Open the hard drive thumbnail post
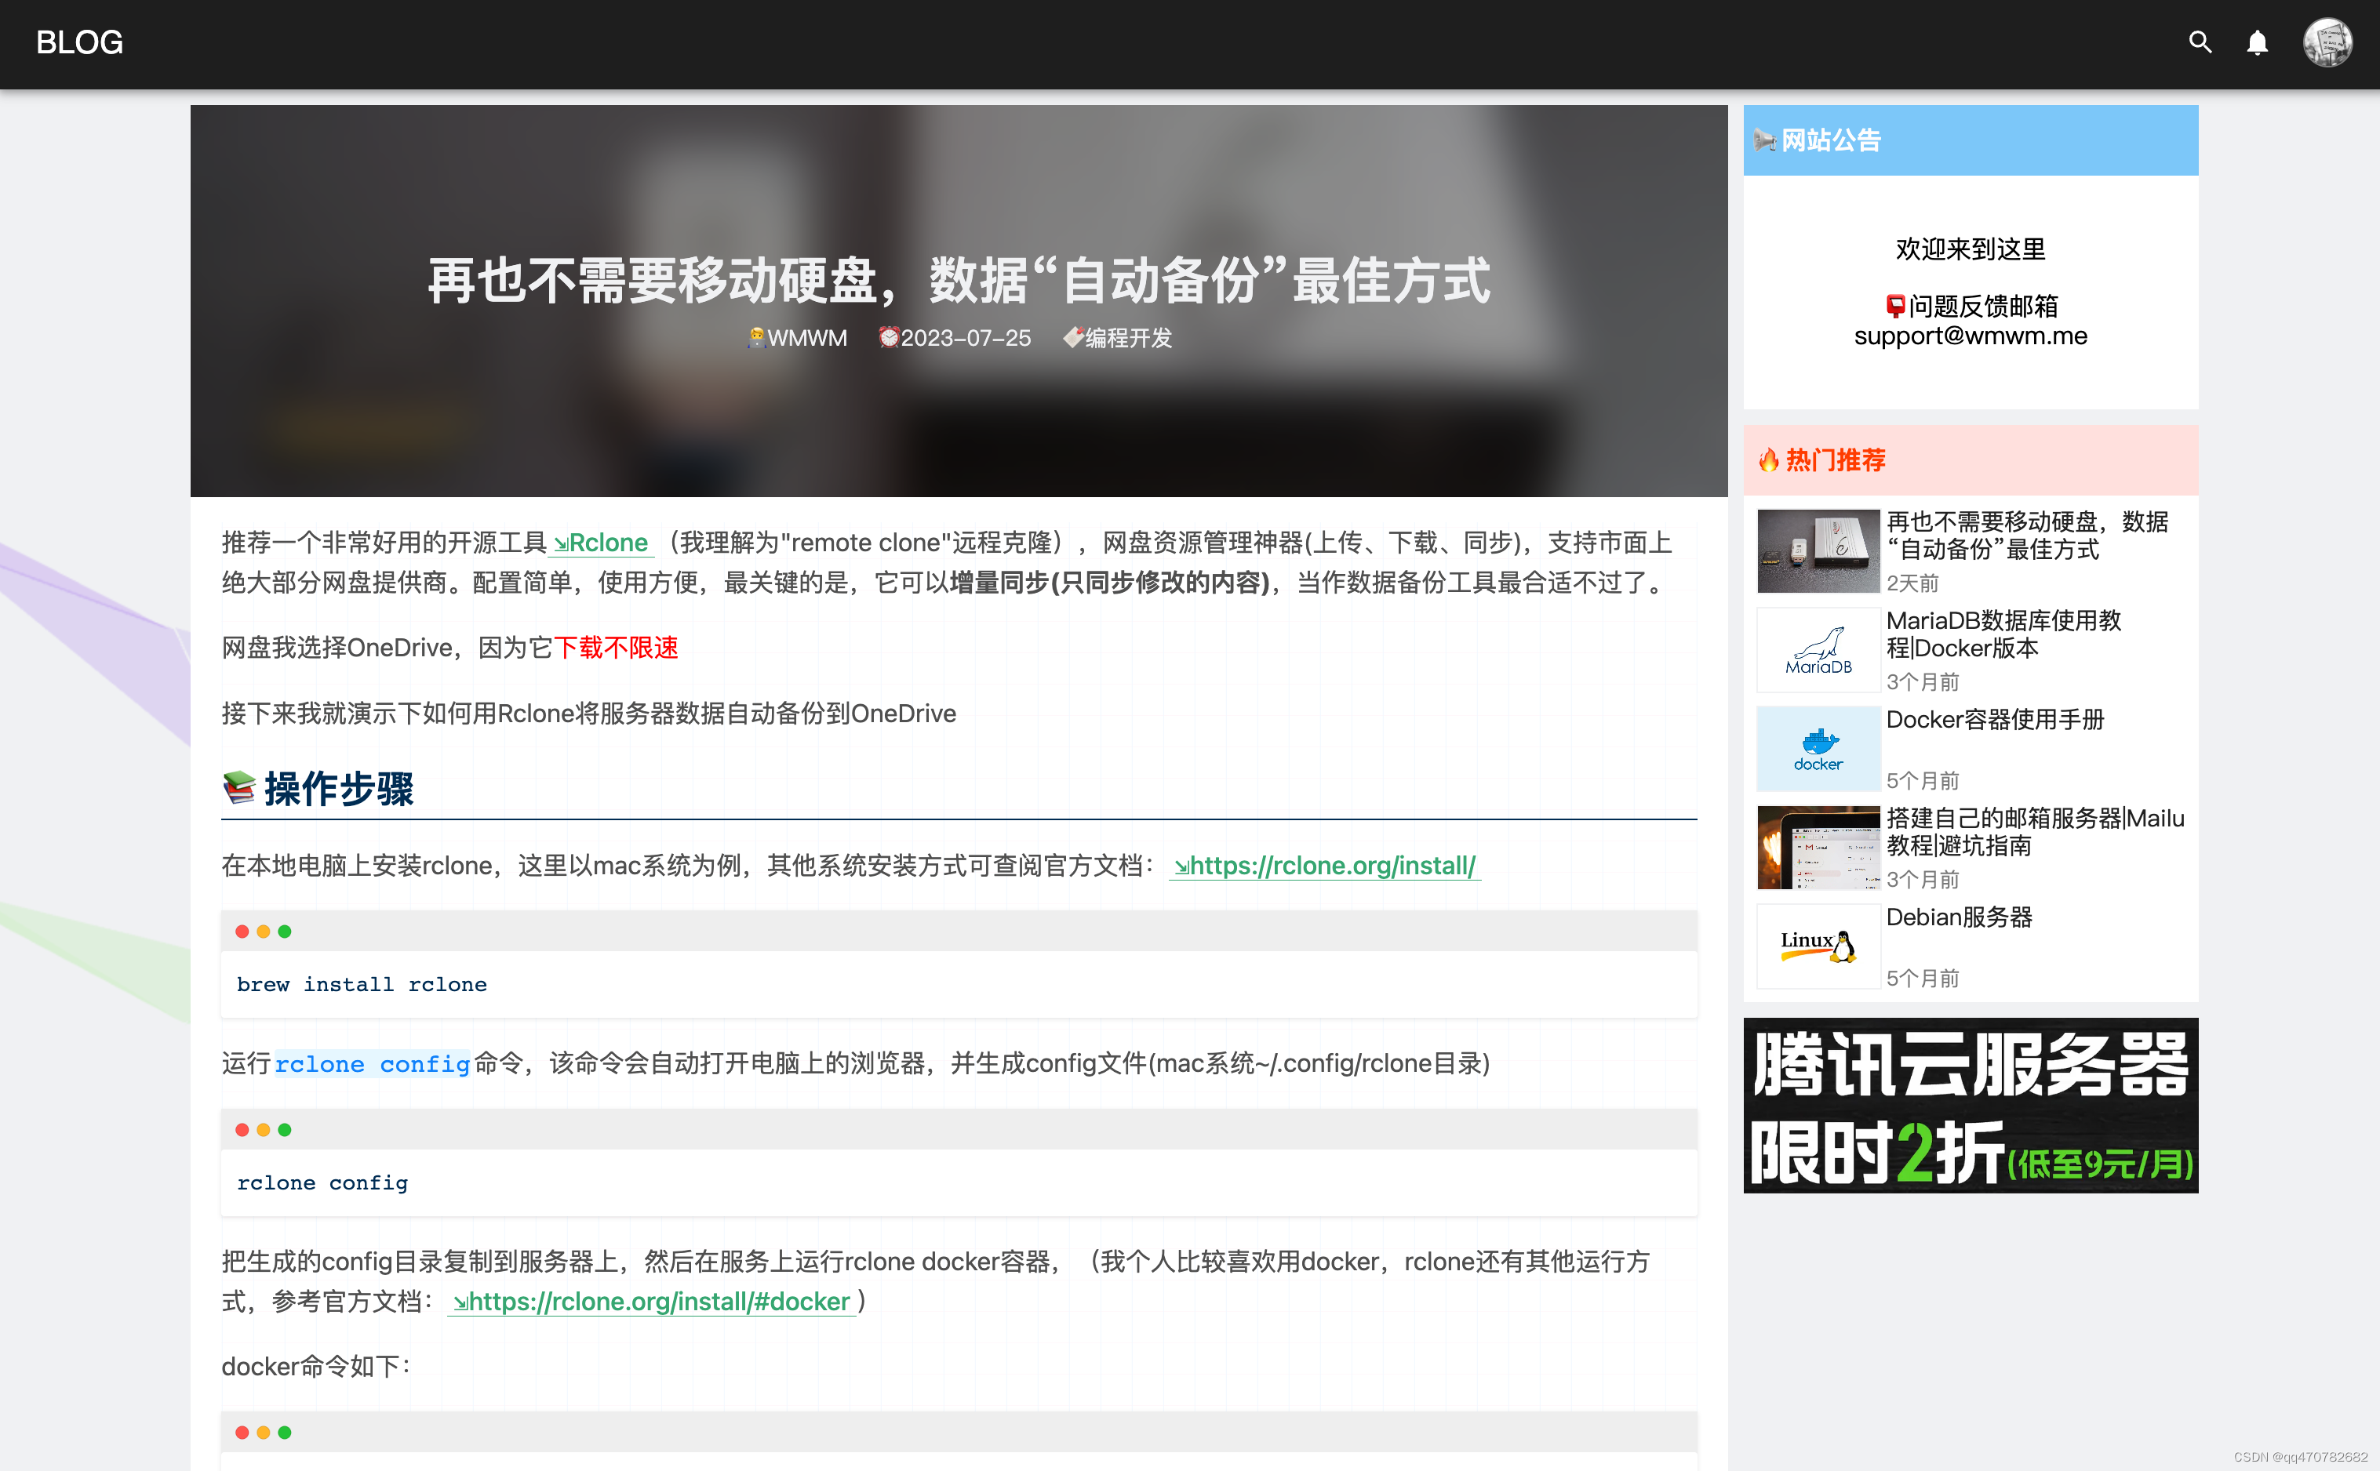This screenshot has width=2380, height=1471. [1817, 550]
